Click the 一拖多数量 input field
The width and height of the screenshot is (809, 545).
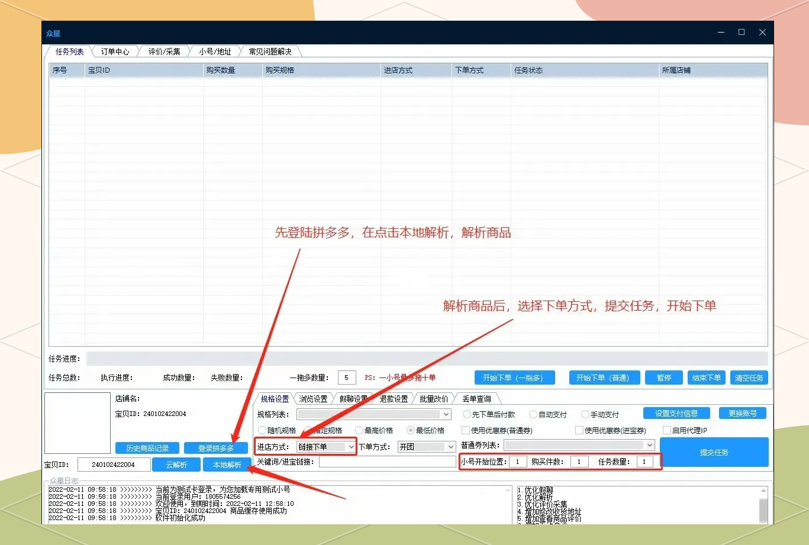click(347, 378)
